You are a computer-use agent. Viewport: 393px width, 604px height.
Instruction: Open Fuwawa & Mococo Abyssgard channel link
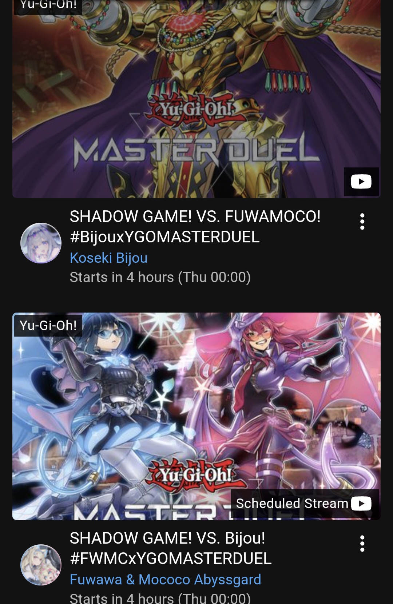tap(165, 579)
